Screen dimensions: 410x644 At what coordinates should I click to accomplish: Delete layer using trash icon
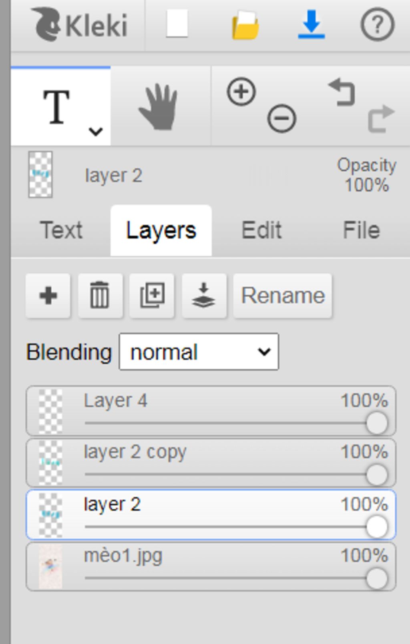[x=100, y=296]
